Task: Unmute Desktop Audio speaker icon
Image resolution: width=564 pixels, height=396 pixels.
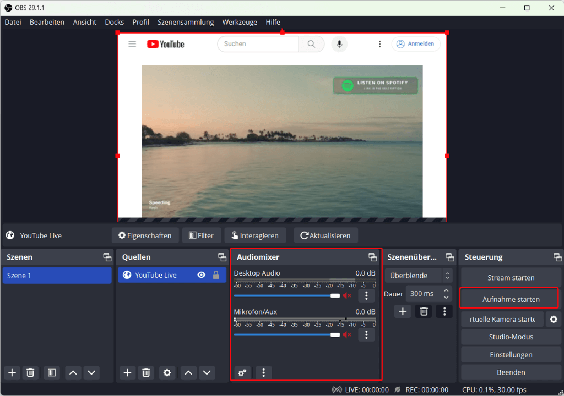Action: coord(347,295)
